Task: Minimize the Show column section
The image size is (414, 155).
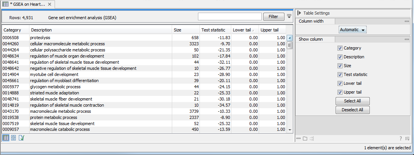Action: coord(407,40)
